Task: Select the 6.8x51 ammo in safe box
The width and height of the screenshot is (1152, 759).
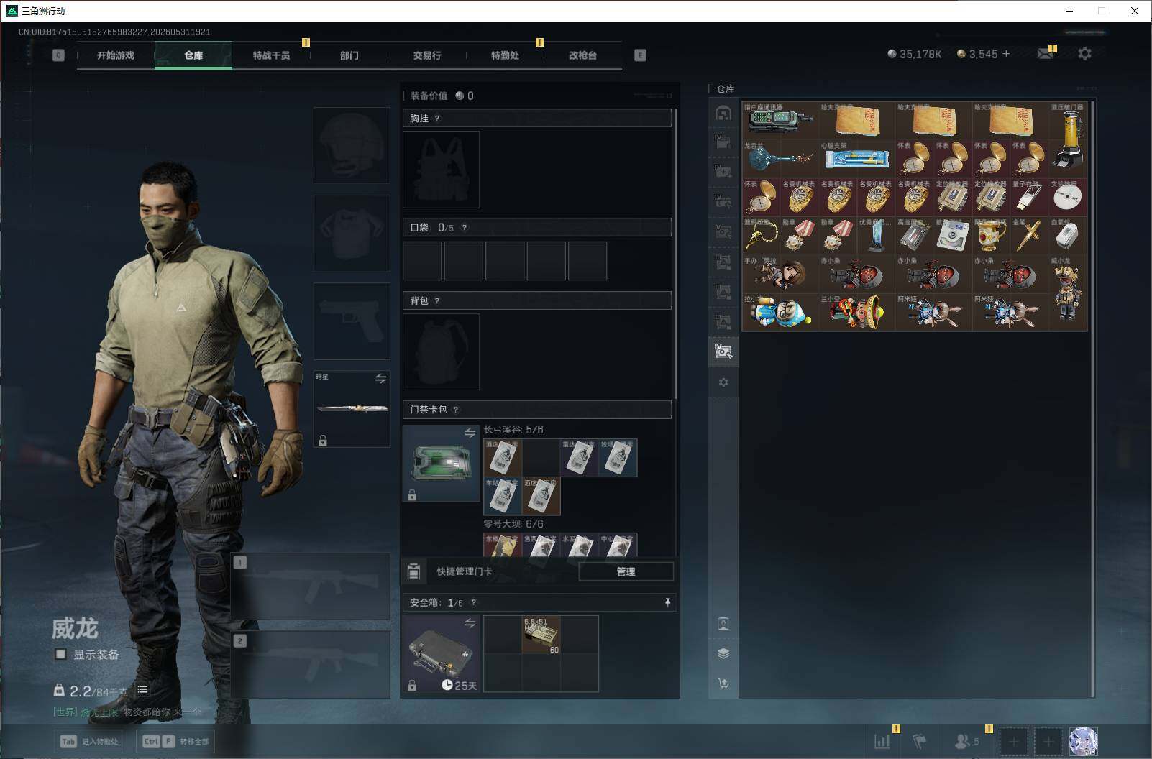Action: tap(541, 635)
